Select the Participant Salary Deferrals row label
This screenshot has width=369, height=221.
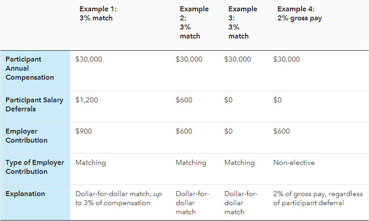pyautogui.click(x=34, y=104)
